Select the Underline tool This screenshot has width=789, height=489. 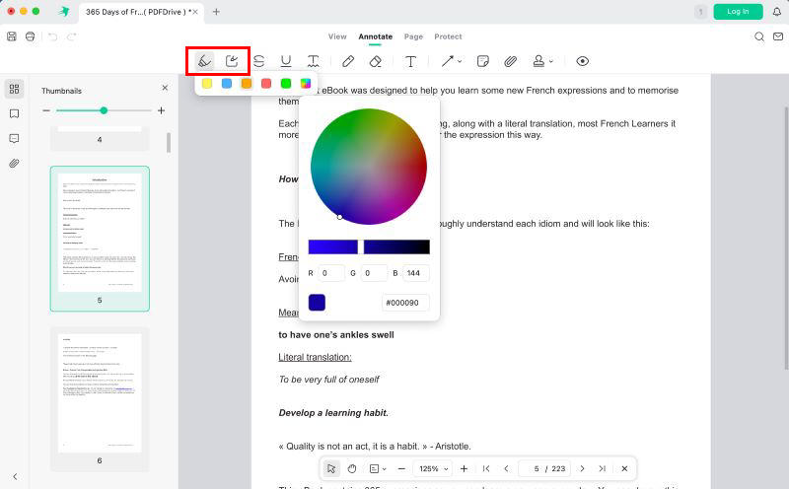(286, 61)
